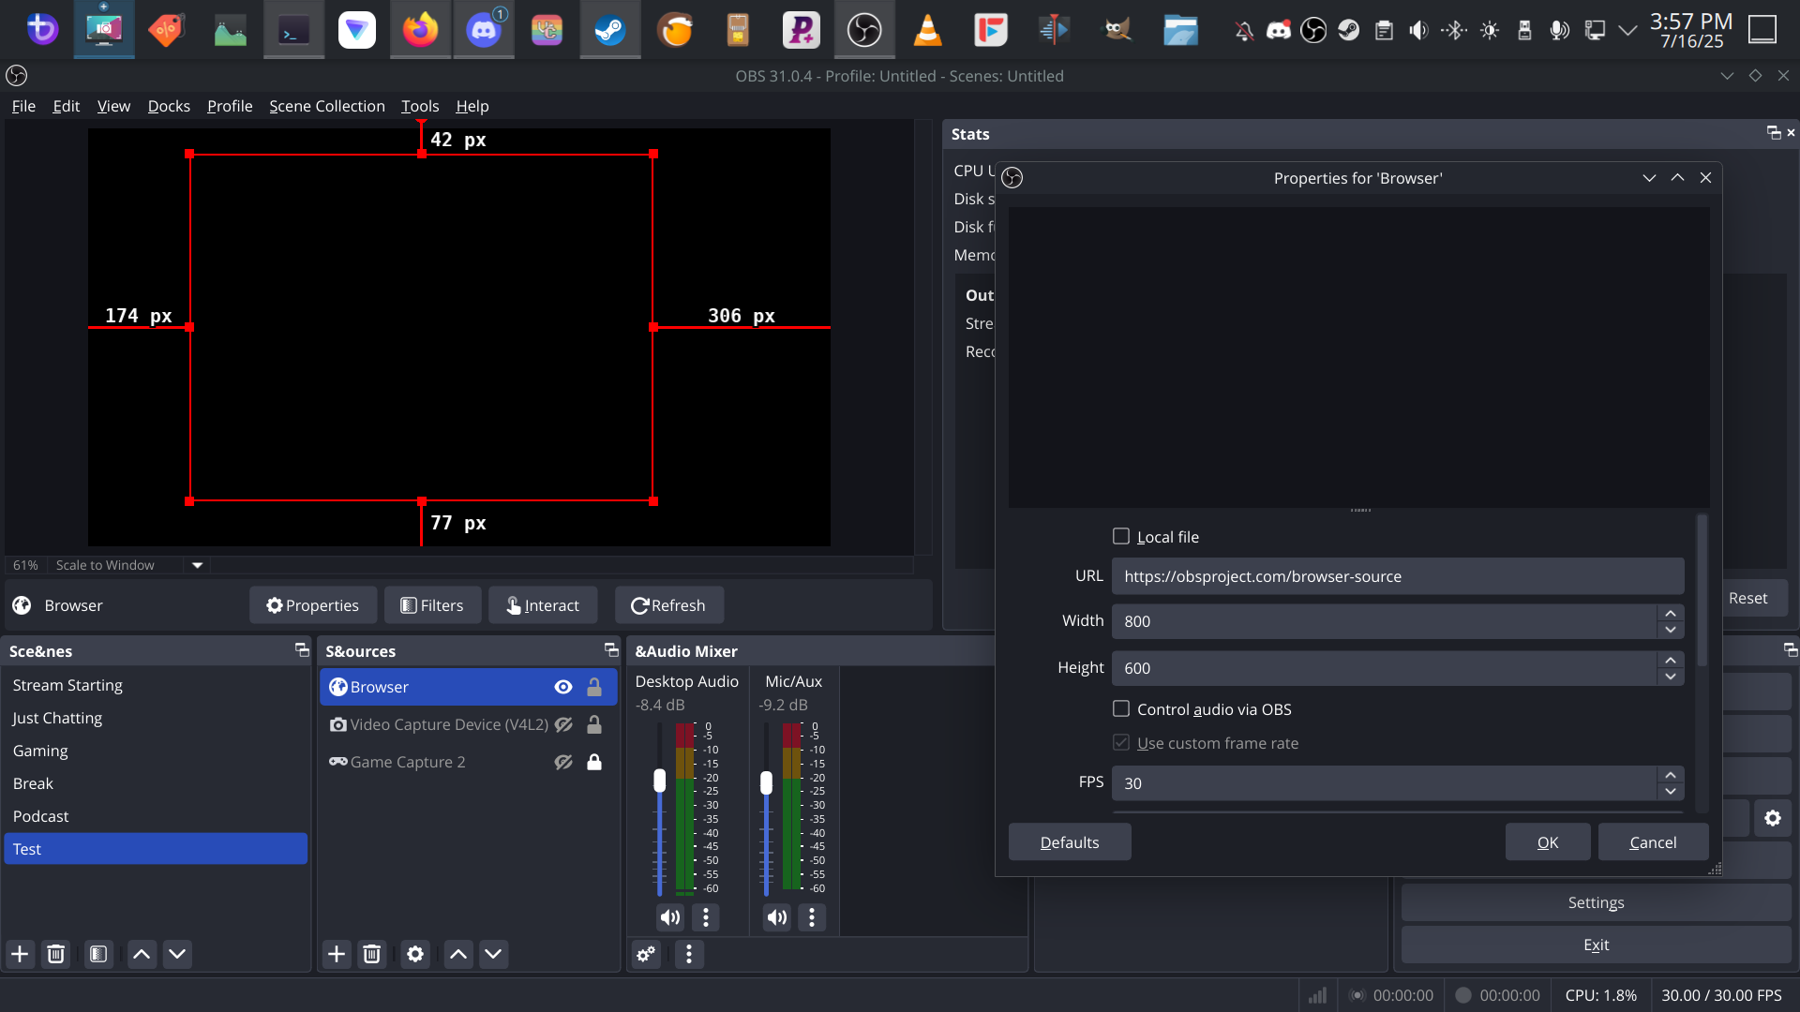Lock the Browser source
Viewport: 1800px width, 1012px height.
tap(593, 687)
